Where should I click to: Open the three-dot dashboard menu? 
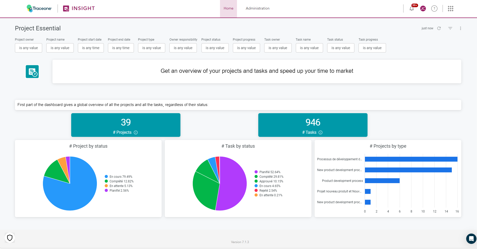point(461,28)
